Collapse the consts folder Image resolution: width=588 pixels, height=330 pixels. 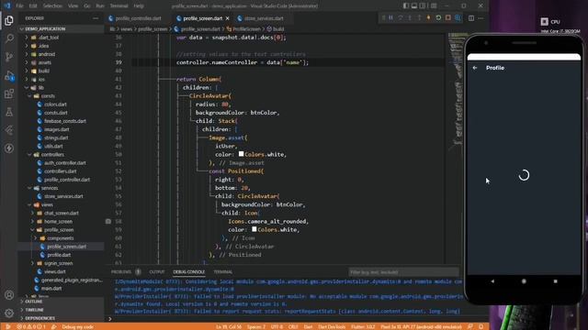62,95
